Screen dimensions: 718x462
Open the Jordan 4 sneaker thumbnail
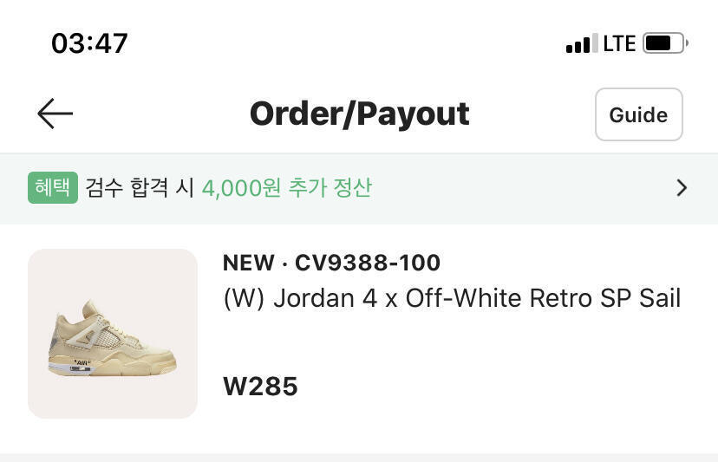pos(113,334)
